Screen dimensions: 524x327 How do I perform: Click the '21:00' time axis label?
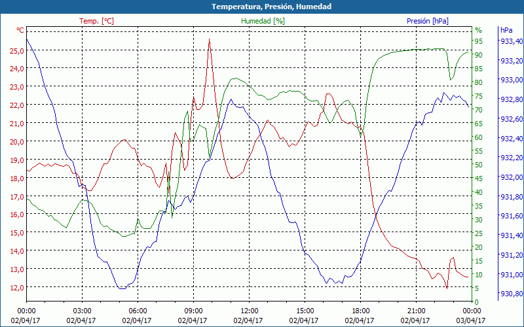(x=416, y=312)
